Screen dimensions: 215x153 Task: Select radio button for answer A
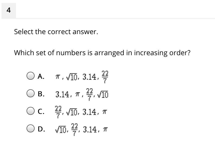point(30,76)
